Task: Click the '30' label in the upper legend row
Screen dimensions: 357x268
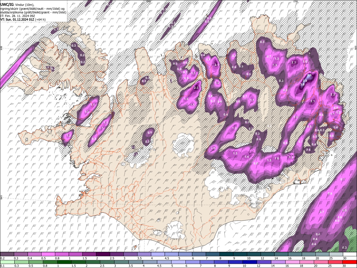Action: [344, 258]
